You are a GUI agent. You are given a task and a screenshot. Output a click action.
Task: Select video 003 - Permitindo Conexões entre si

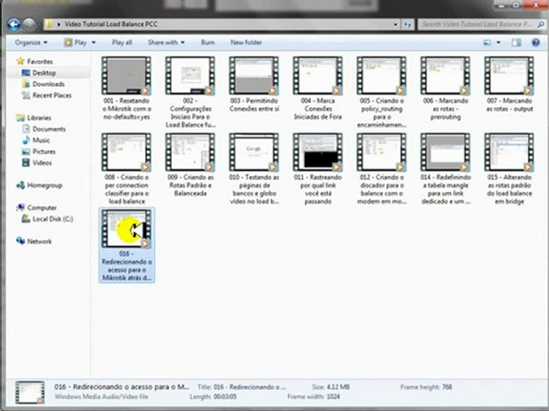(x=254, y=84)
